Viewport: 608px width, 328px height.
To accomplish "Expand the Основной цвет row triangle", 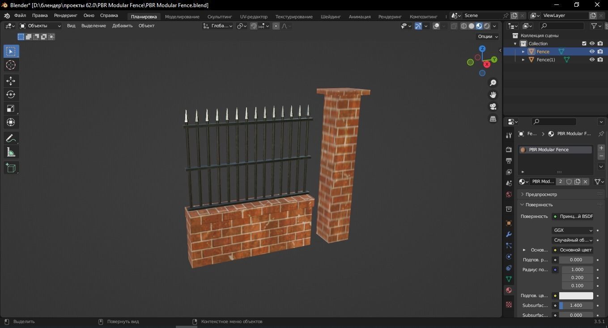I will [x=524, y=250].
